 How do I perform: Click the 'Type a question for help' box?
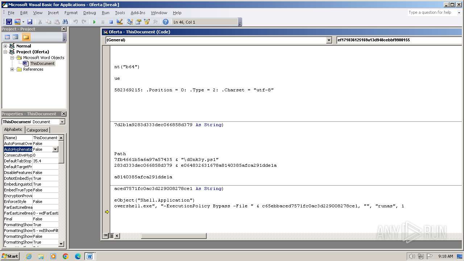pos(431,12)
